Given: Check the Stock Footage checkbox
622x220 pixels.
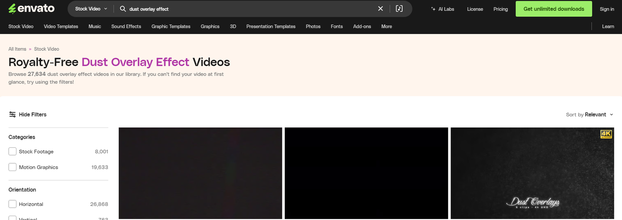Looking at the screenshot, I should (x=13, y=152).
